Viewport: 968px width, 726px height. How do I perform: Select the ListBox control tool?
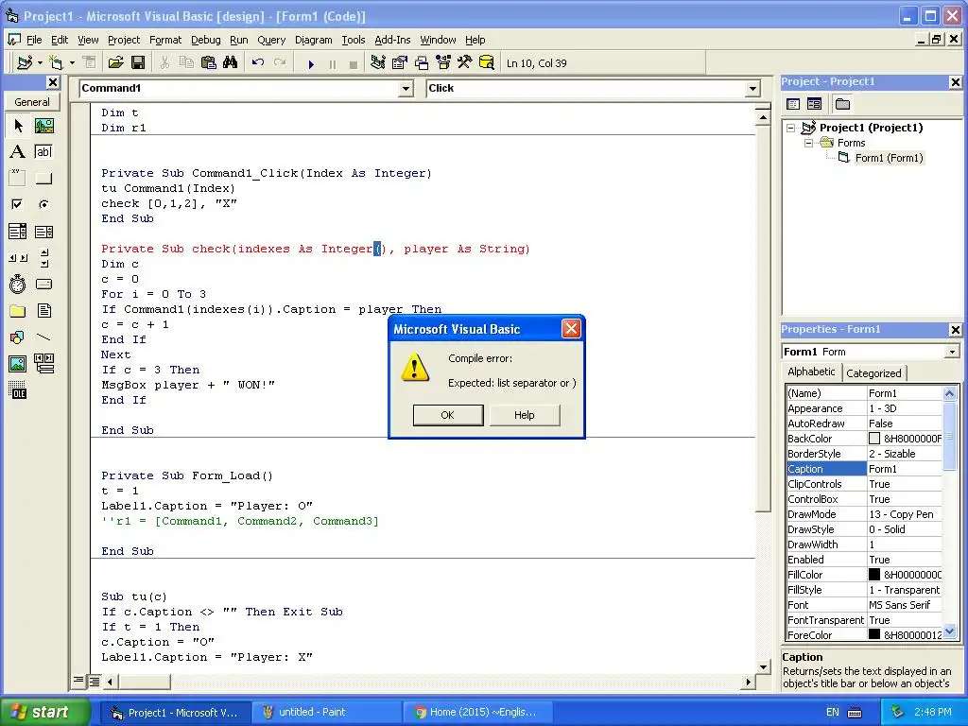pos(43,232)
